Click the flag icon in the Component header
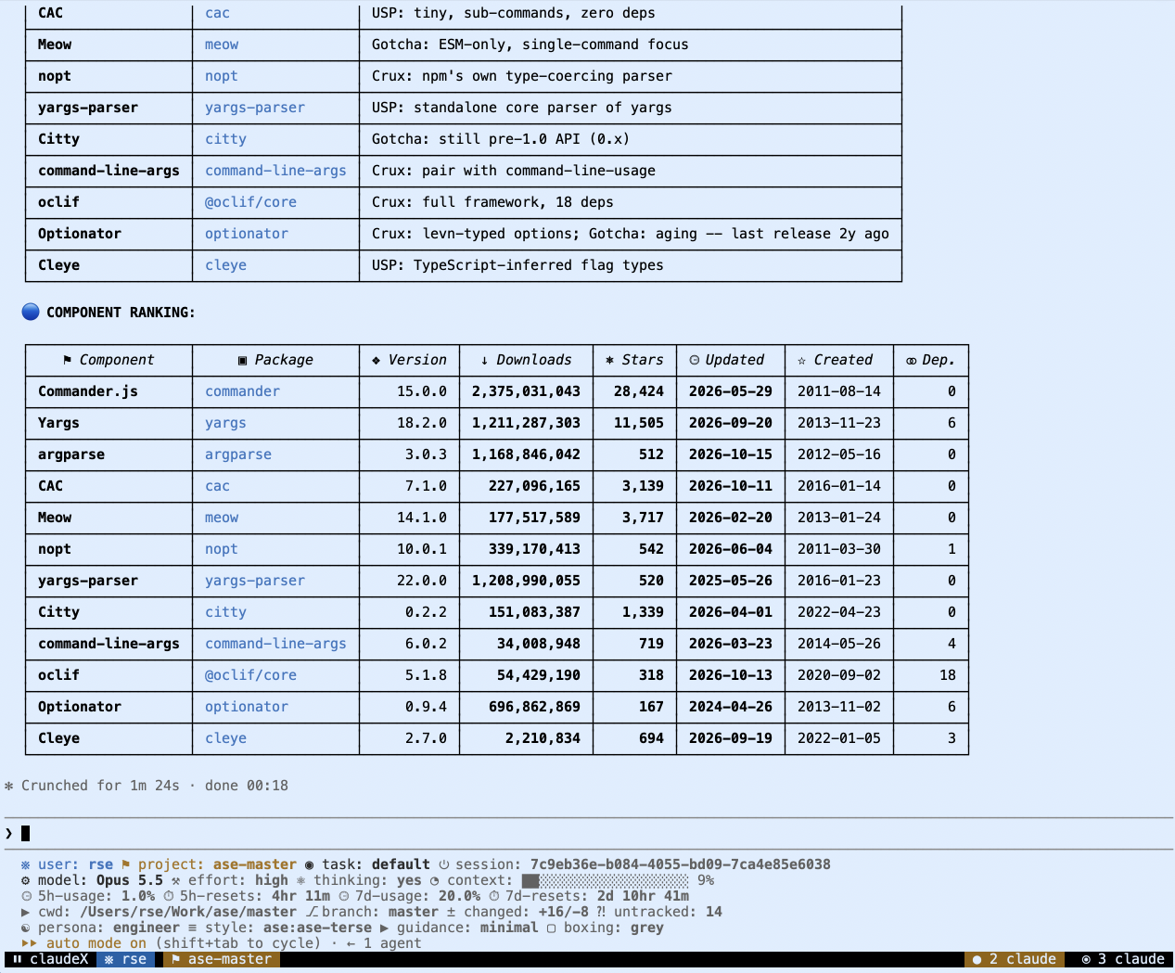 68,360
